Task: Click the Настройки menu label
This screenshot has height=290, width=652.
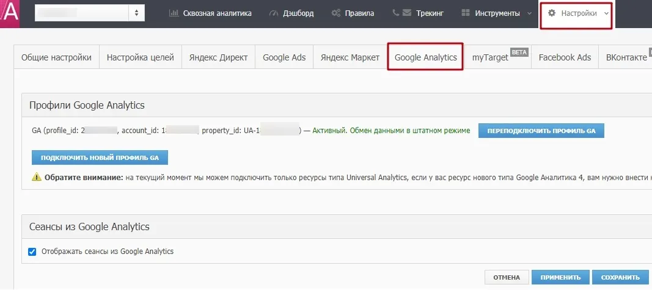Action: coord(579,13)
